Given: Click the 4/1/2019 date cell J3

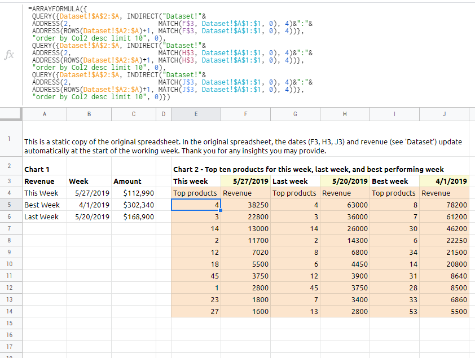Looking at the screenshot, I should click(x=445, y=182).
